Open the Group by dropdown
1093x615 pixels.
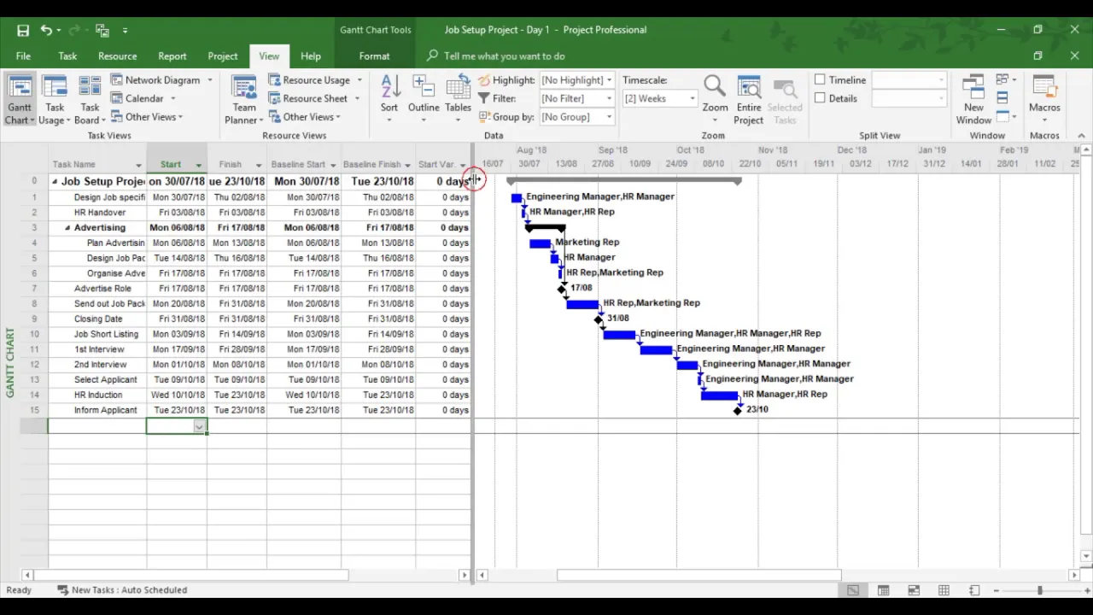tap(609, 117)
